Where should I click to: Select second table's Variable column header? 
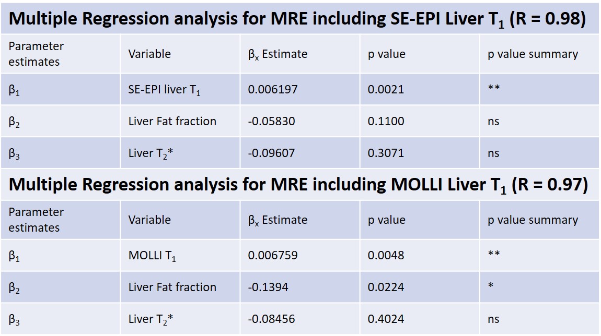pyautogui.click(x=149, y=220)
